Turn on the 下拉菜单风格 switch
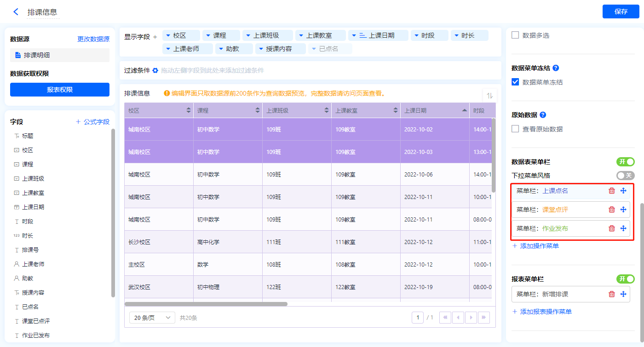This screenshot has width=644, height=347. [x=625, y=176]
